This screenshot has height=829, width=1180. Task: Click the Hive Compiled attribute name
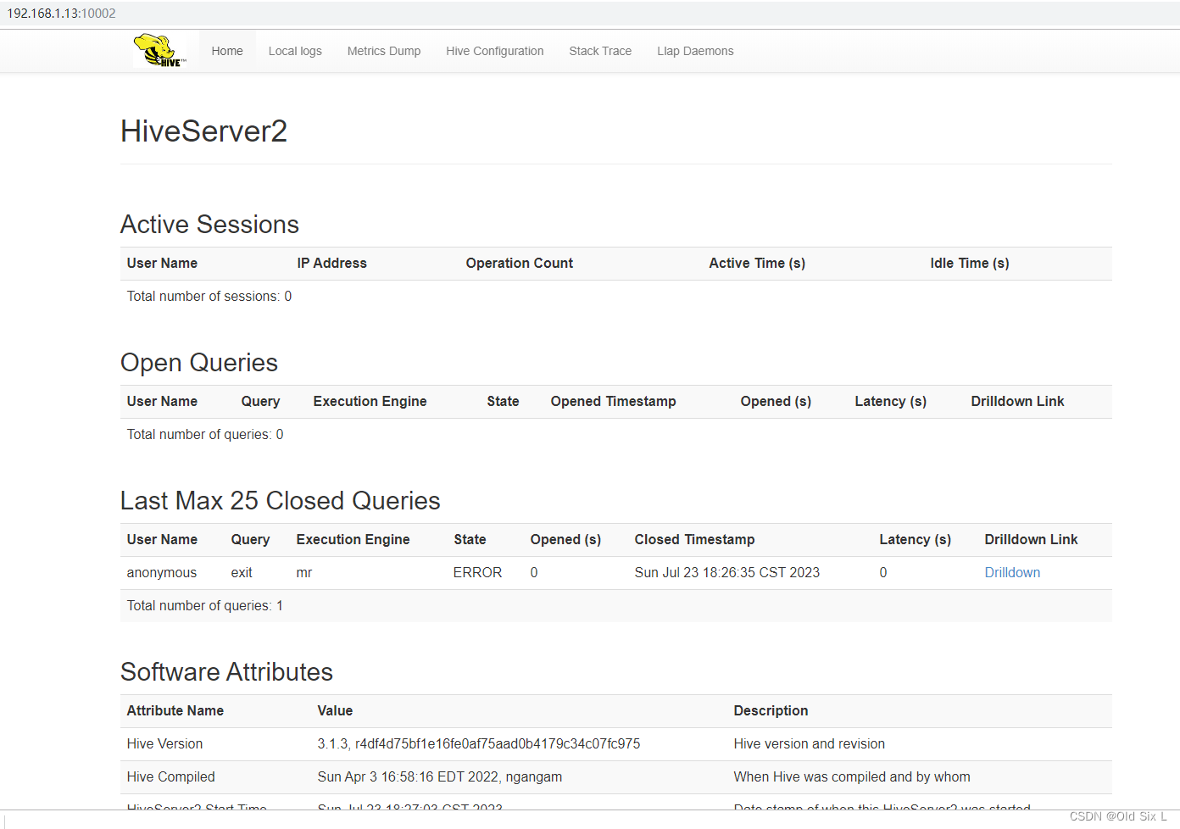[x=170, y=777]
